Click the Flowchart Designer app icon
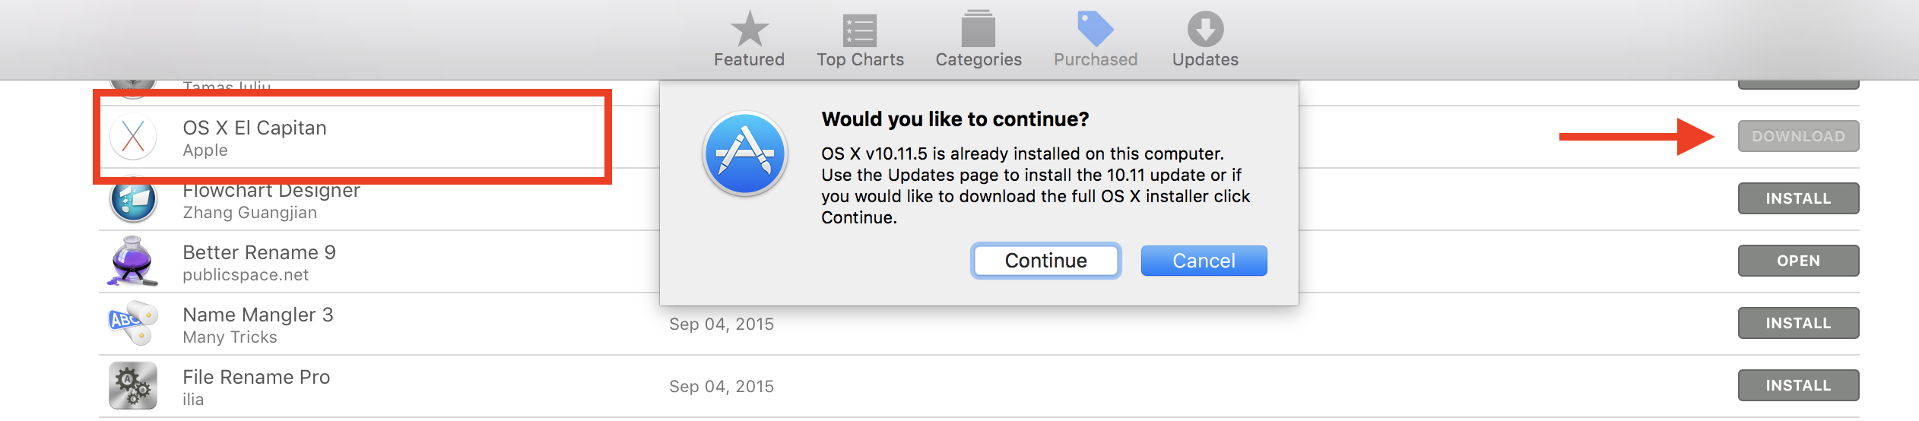The height and width of the screenshot is (421, 1919). click(x=133, y=200)
